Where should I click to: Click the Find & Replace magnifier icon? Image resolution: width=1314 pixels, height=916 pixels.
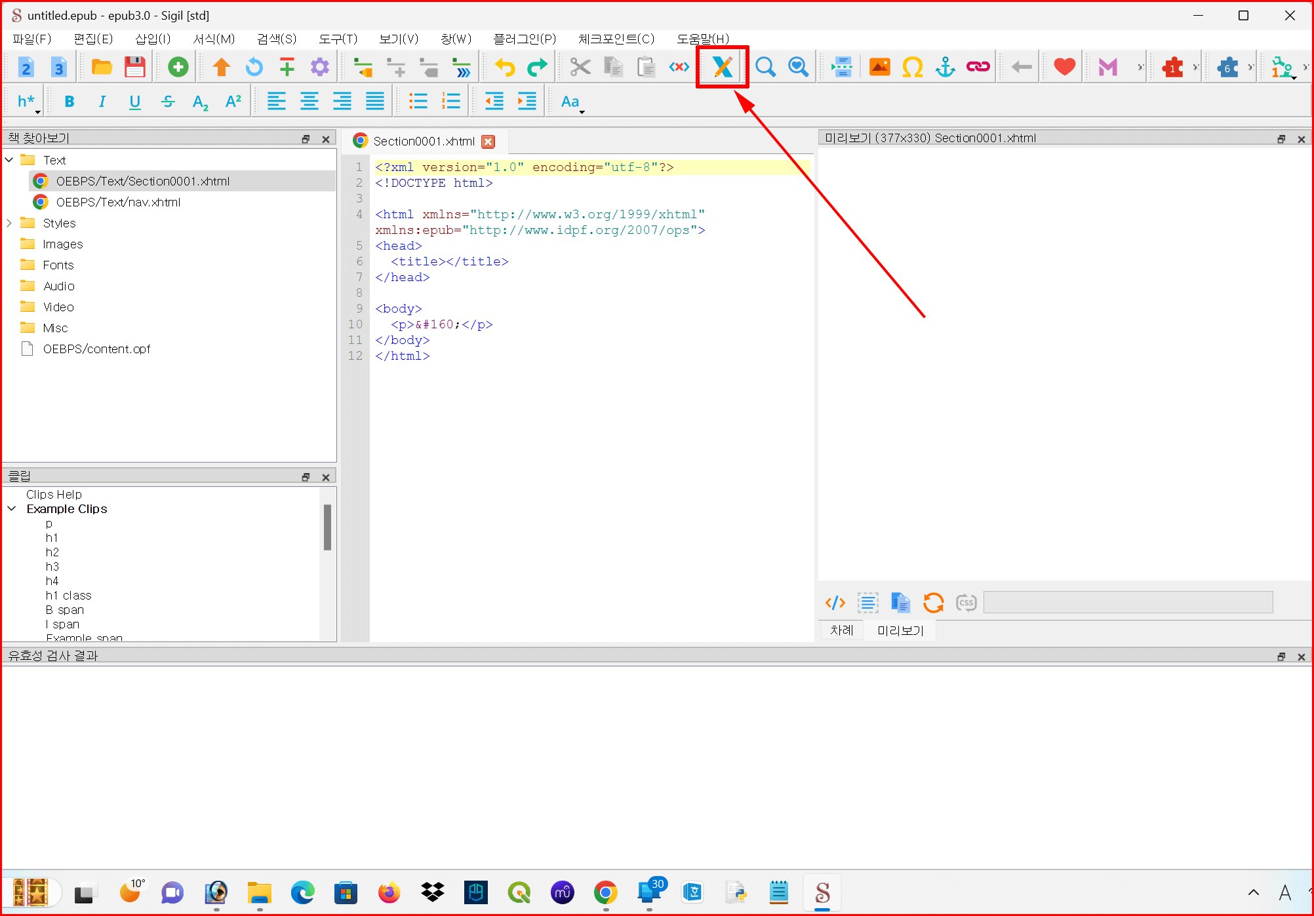click(x=765, y=67)
